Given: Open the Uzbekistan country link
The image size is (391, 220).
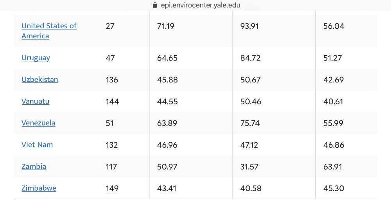Looking at the screenshot, I should point(39,79).
